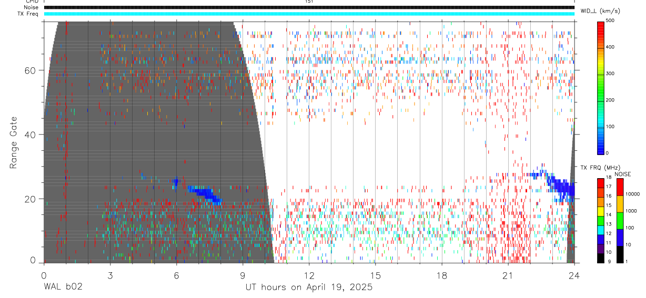Click the 'Noise' row label at top left

pos(31,7)
